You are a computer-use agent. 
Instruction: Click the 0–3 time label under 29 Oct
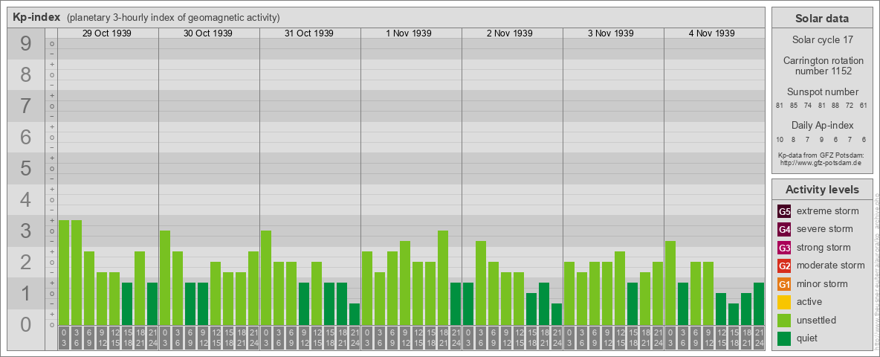click(64, 339)
